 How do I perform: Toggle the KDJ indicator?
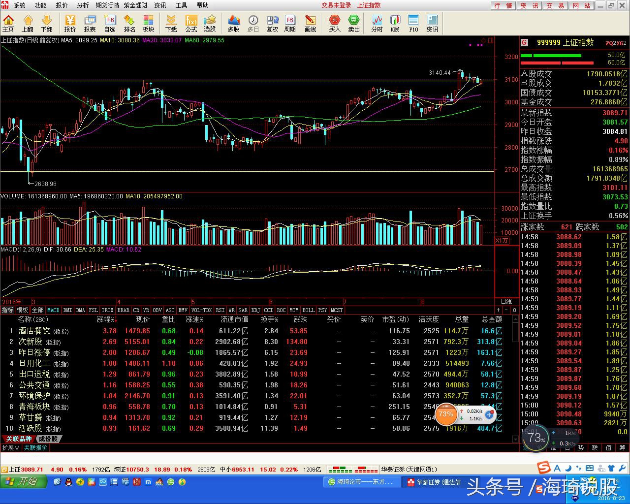(x=255, y=310)
